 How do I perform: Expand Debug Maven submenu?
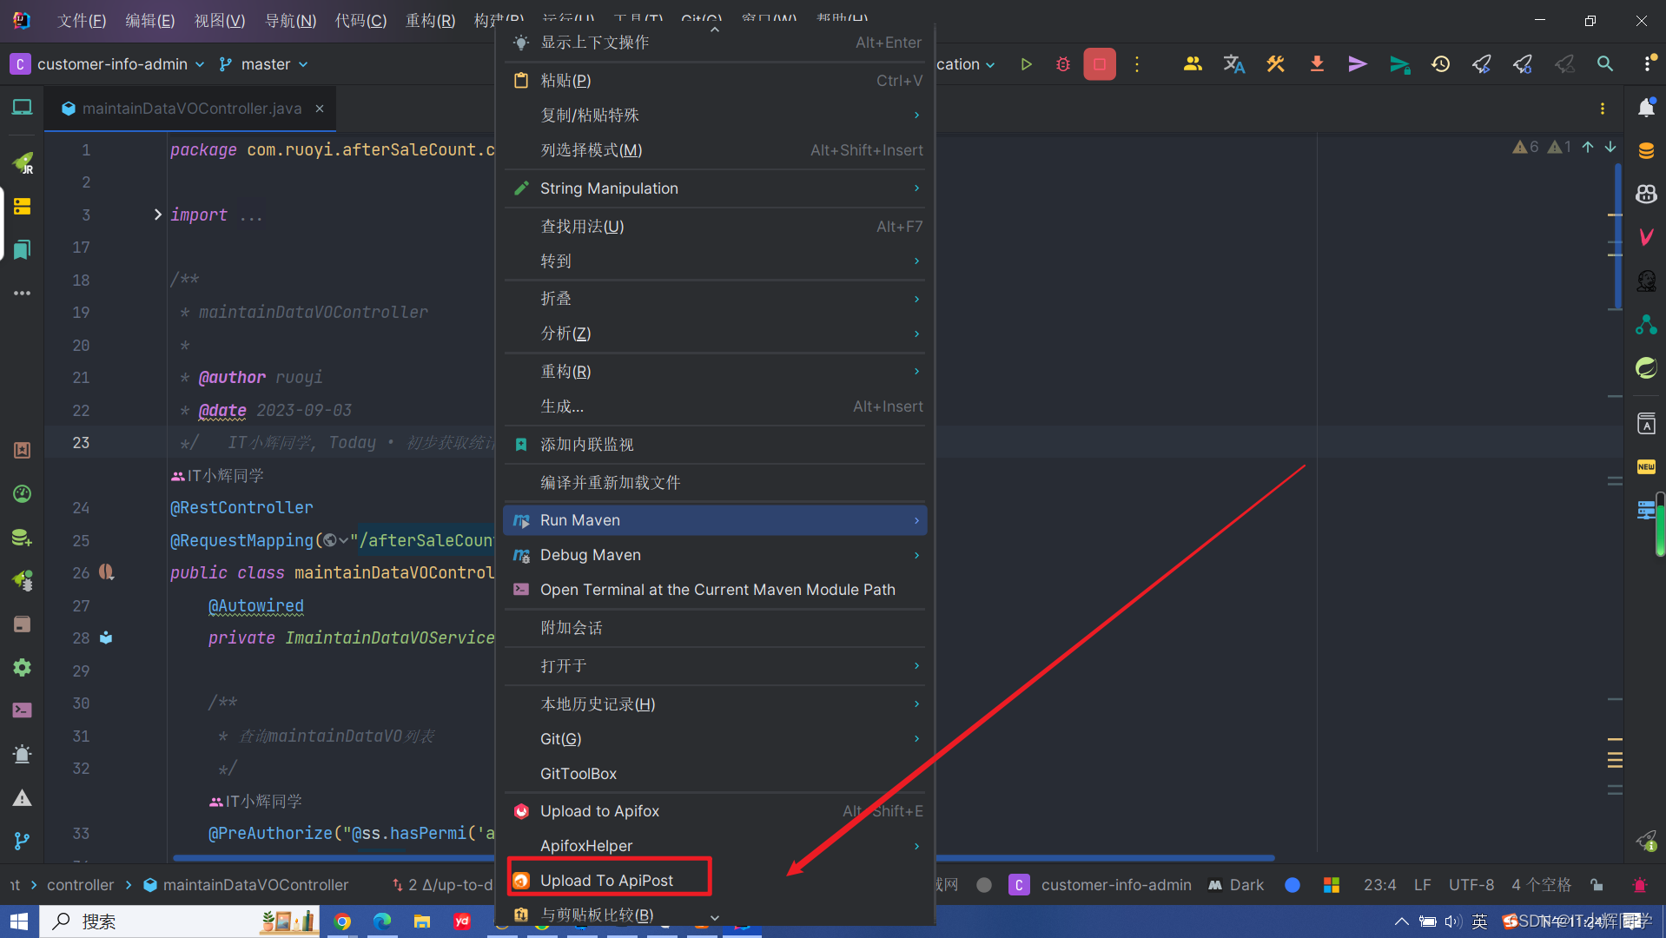[715, 555]
